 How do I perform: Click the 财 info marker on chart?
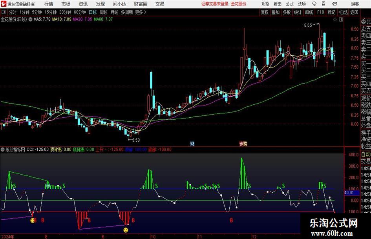192,144
